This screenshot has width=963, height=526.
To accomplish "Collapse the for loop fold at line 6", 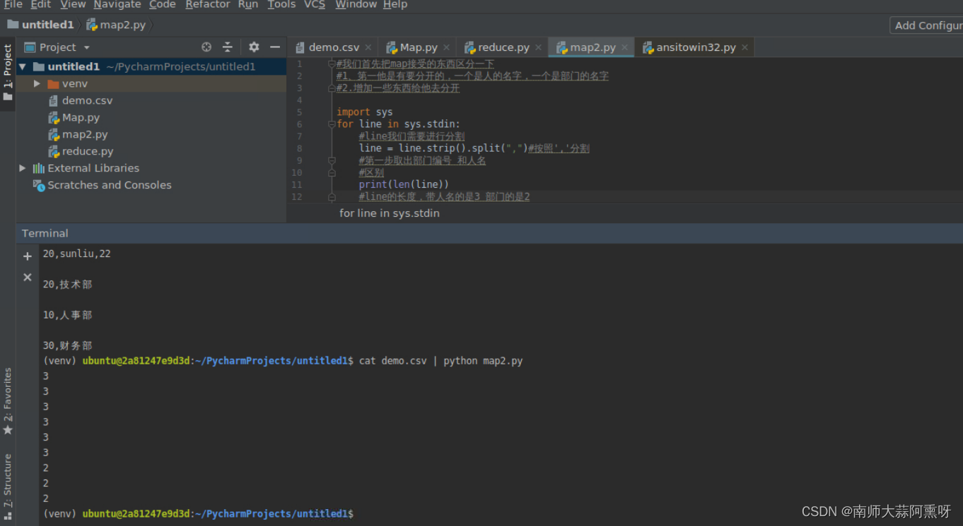I will click(332, 124).
